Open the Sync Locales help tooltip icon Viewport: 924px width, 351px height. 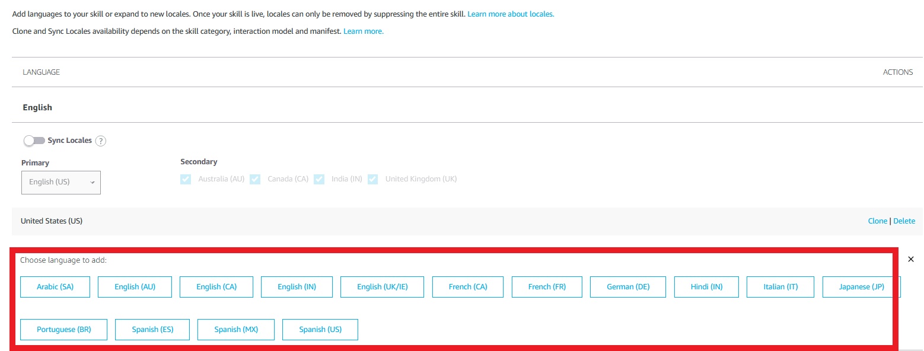click(101, 141)
